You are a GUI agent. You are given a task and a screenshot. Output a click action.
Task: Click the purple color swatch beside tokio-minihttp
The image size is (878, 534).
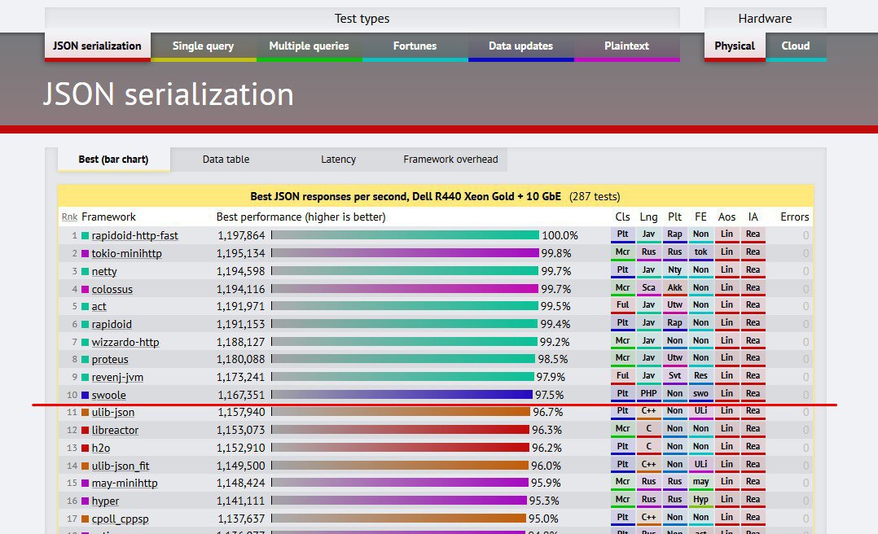click(85, 253)
